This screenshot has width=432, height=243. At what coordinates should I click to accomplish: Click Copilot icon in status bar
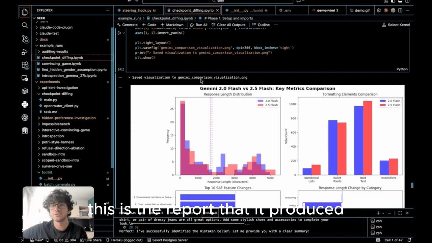(x=378, y=240)
